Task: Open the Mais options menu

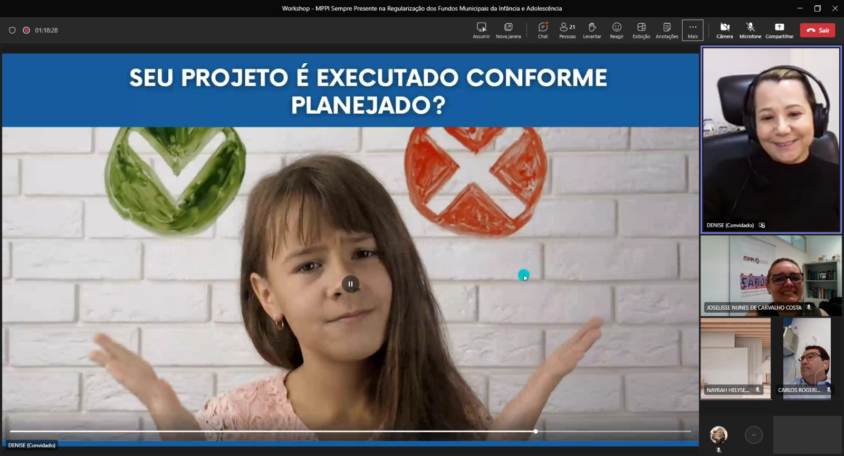Action: [693, 31]
